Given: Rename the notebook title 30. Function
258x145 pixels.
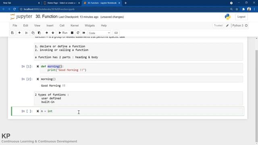Looking at the screenshot, I should (x=46, y=17).
